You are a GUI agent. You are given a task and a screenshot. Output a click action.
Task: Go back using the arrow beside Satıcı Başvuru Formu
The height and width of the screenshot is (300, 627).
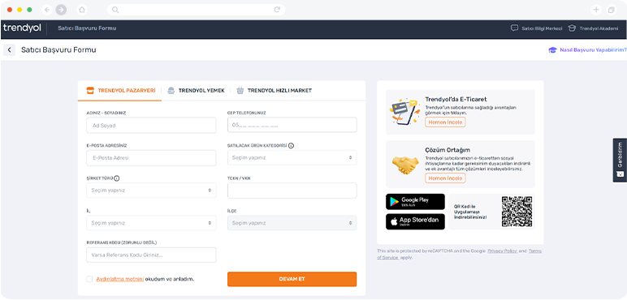pyautogui.click(x=9, y=50)
